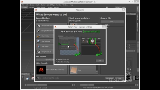The width and height of the screenshot is (160, 90).
Task: Select the Plane starting point
Action: pos(83,70)
